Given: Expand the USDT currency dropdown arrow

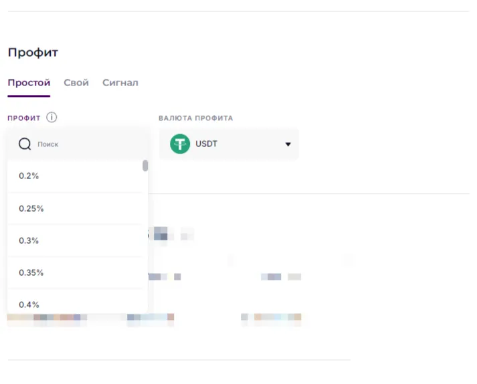Looking at the screenshot, I should (x=288, y=144).
